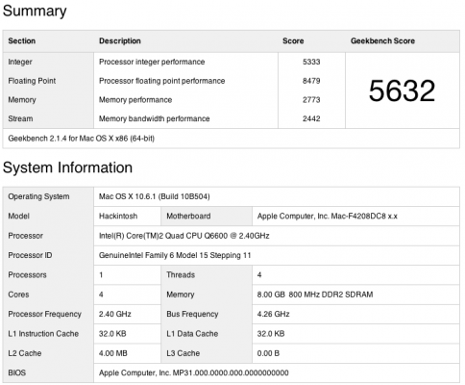465x385 pixels.
Task: Select the Memory score 2773
Action: (311, 100)
